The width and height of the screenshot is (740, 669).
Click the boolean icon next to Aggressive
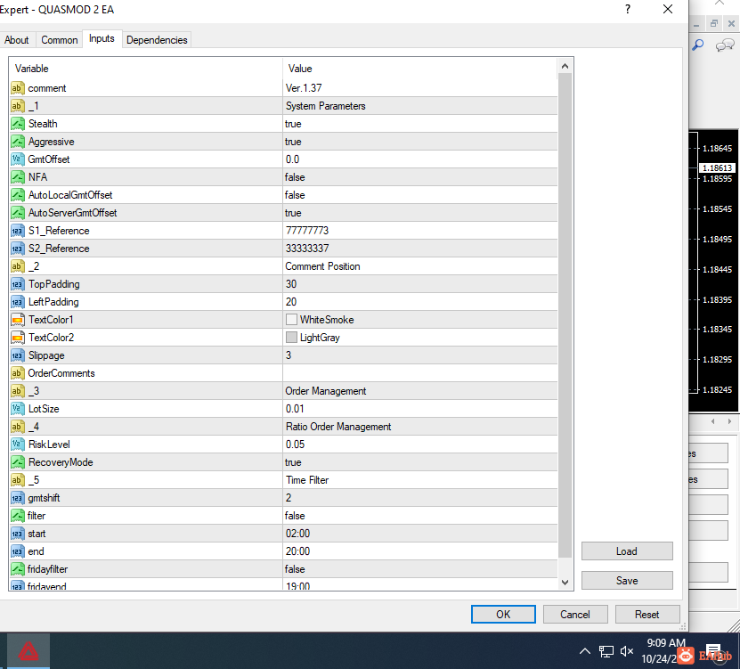pyautogui.click(x=18, y=142)
